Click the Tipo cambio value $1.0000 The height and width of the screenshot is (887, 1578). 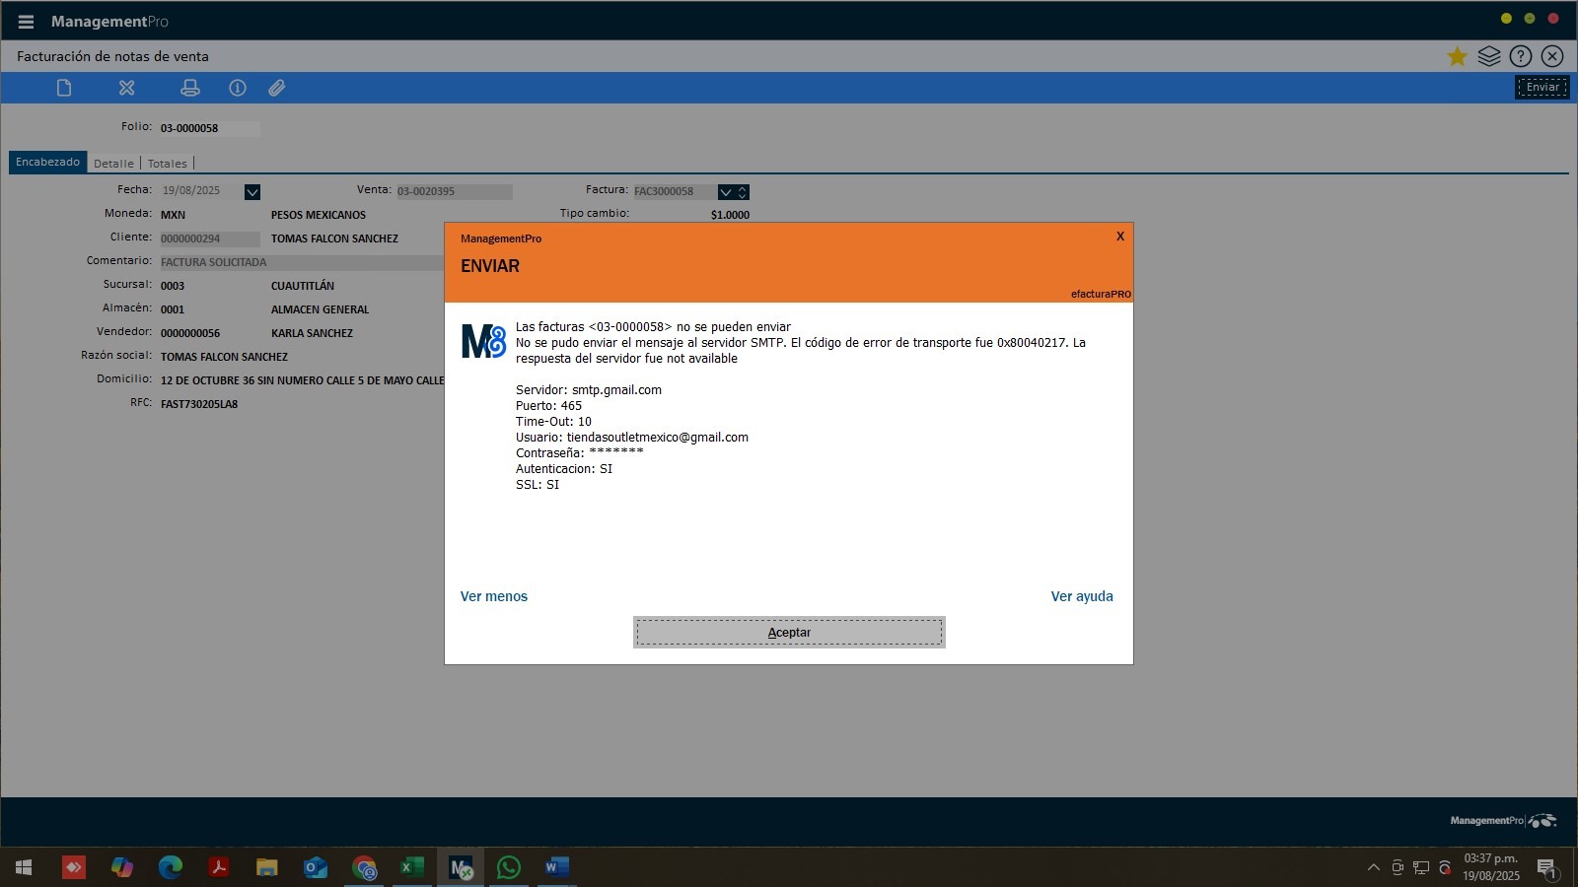point(730,215)
